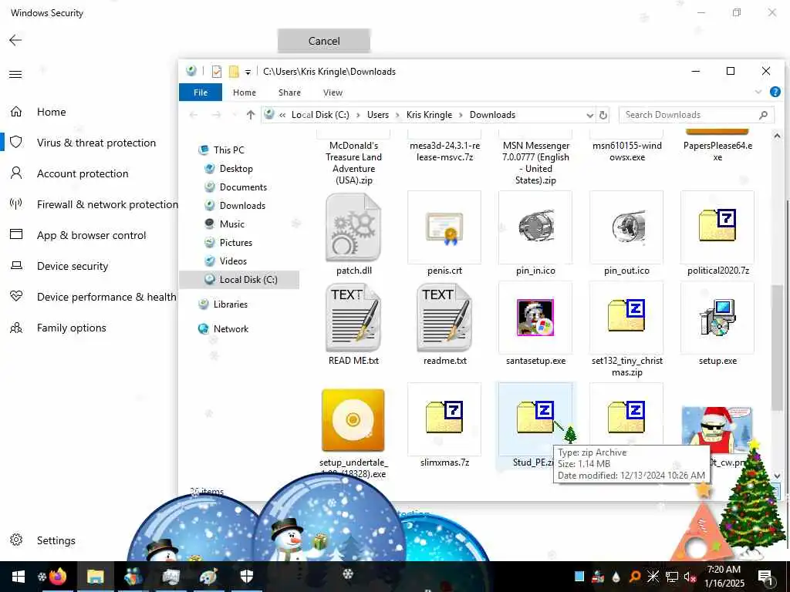Select Virus & threat protection
The height and width of the screenshot is (592, 790).
(96, 143)
